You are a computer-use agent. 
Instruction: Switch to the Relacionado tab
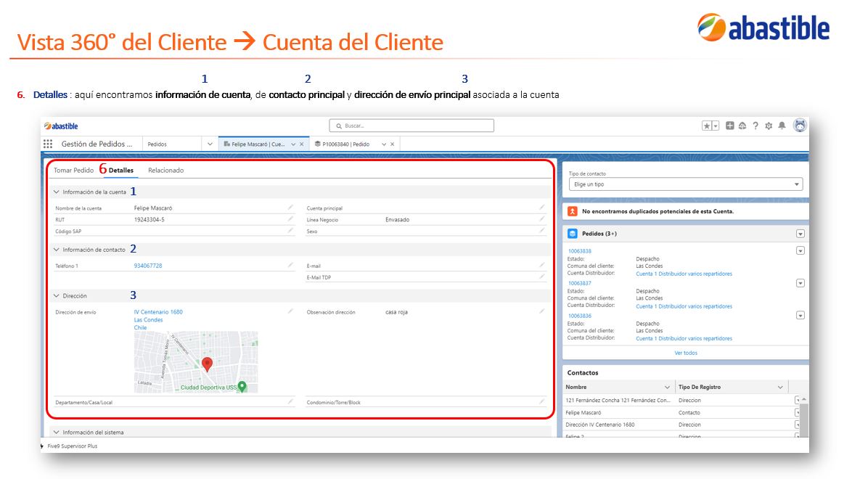pyautogui.click(x=165, y=170)
